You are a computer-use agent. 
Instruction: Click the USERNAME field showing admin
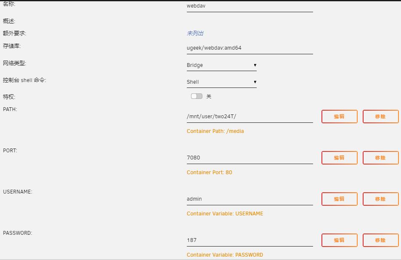[x=250, y=199]
